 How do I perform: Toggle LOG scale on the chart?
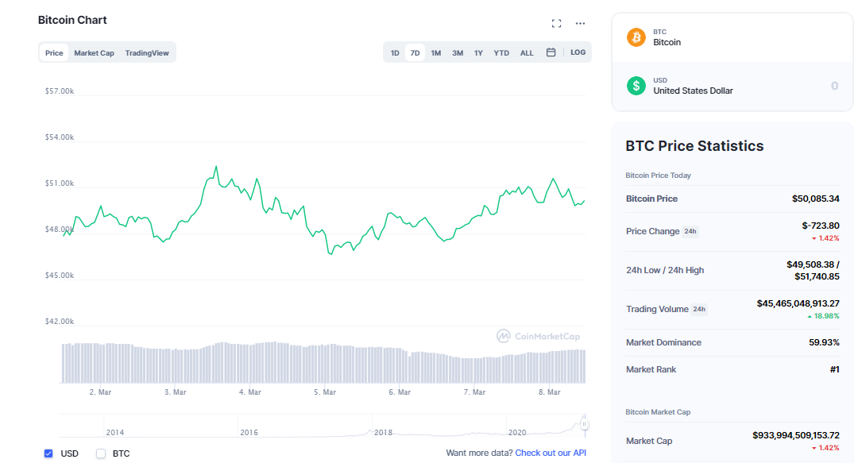pyautogui.click(x=578, y=52)
